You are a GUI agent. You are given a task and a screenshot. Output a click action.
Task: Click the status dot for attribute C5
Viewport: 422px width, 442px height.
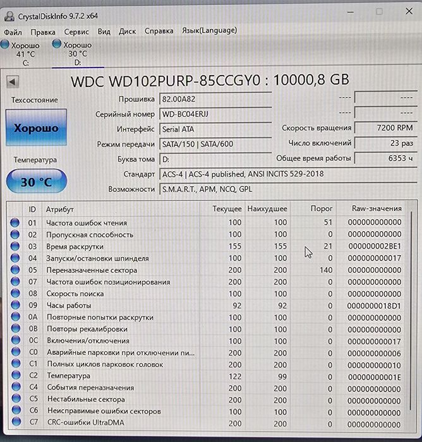(16, 398)
